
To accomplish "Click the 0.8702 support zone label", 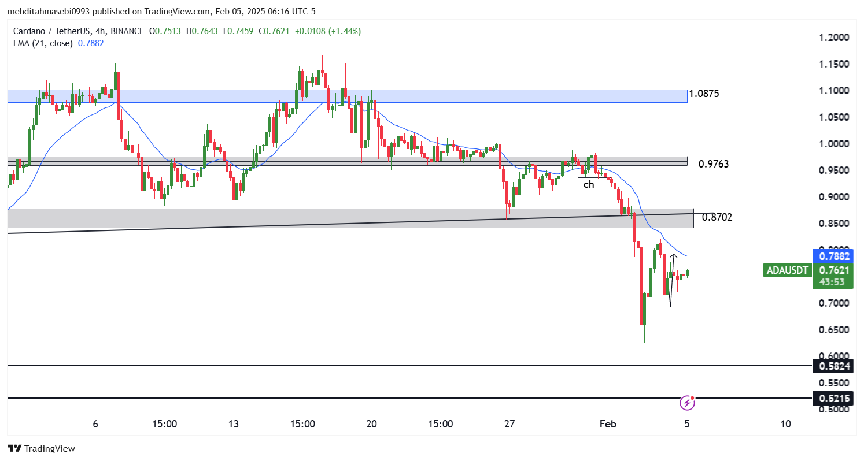I will point(717,217).
